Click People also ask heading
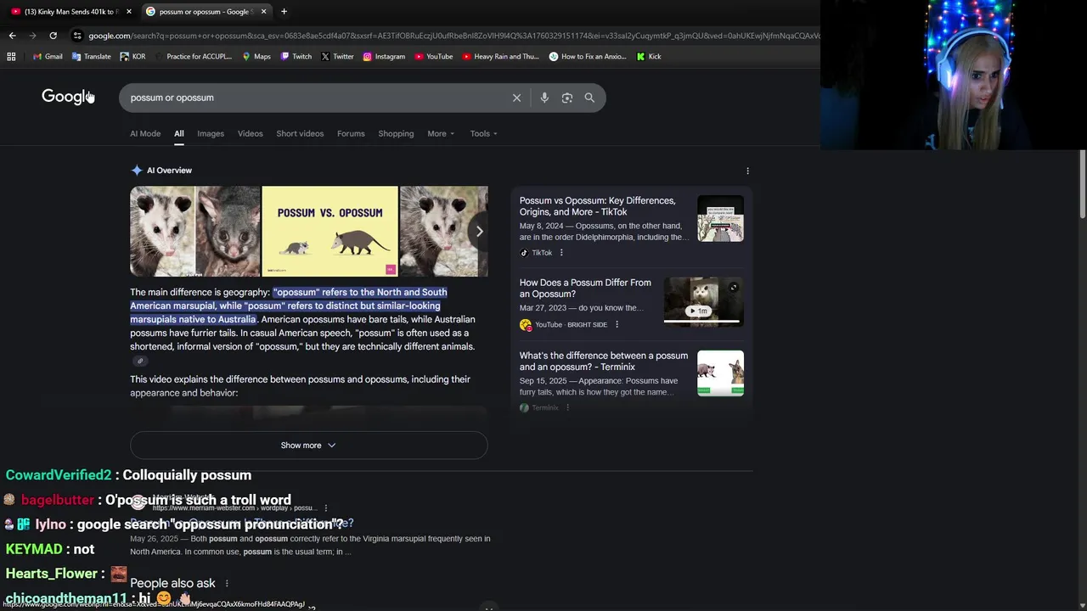Image resolution: width=1087 pixels, height=611 pixels. pyautogui.click(x=172, y=583)
